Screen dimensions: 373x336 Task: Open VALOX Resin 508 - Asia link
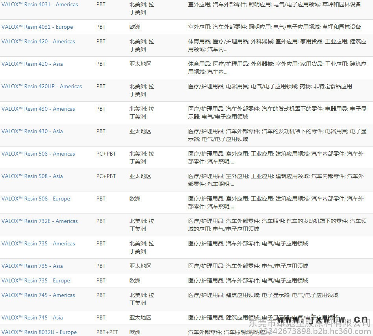click(x=32, y=176)
